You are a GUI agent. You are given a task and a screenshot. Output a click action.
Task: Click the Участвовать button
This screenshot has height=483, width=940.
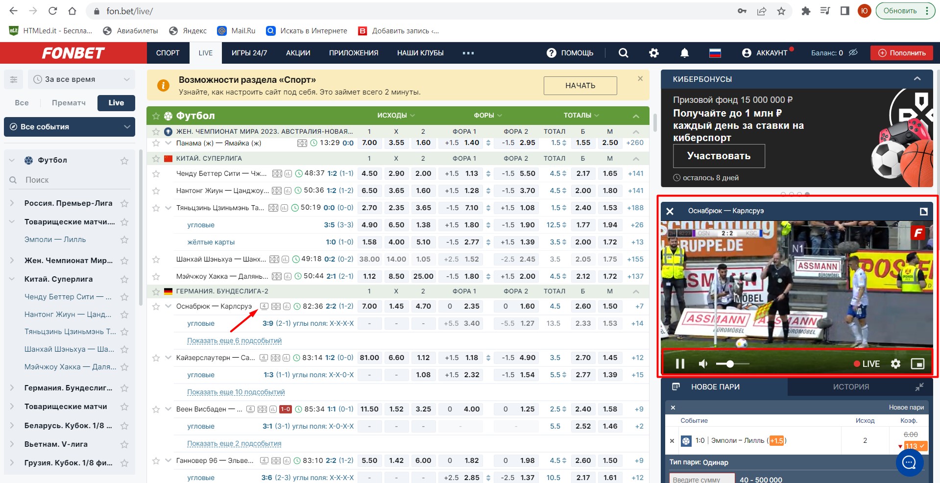pos(719,156)
